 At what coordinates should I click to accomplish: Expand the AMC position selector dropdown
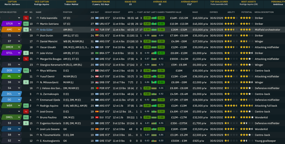coord(19,30)
